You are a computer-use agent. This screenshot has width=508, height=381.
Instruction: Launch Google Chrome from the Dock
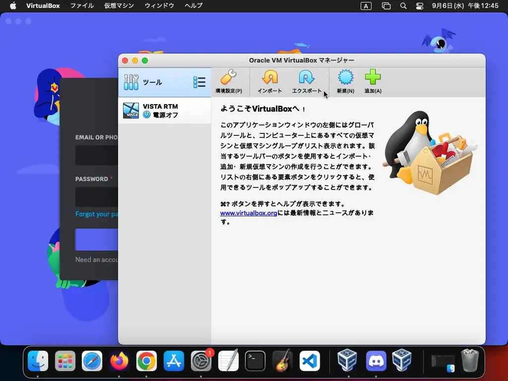pos(146,361)
